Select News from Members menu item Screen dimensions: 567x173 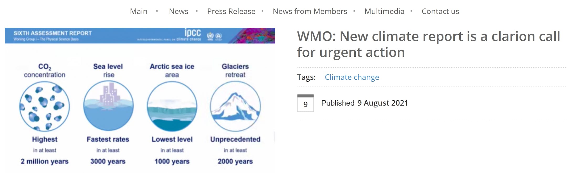pos(310,11)
